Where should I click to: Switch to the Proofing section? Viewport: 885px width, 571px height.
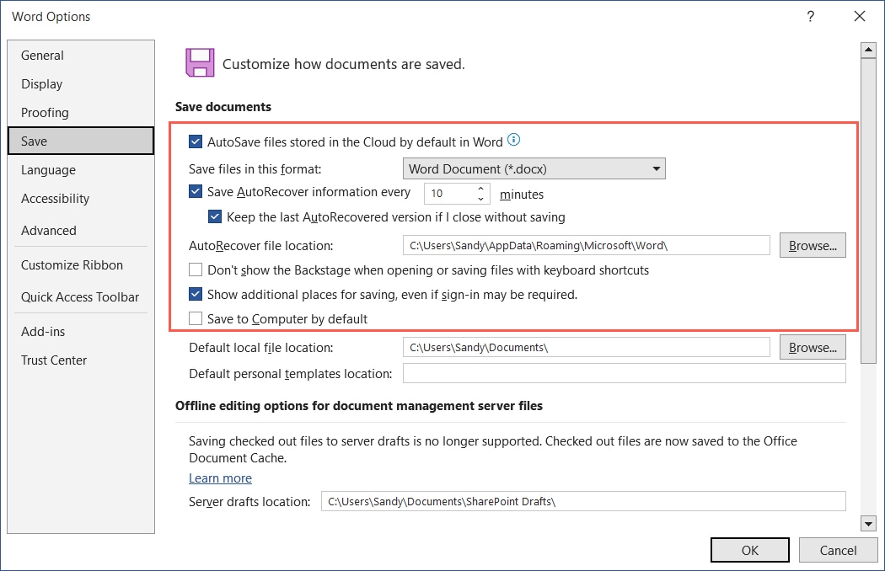coord(45,112)
